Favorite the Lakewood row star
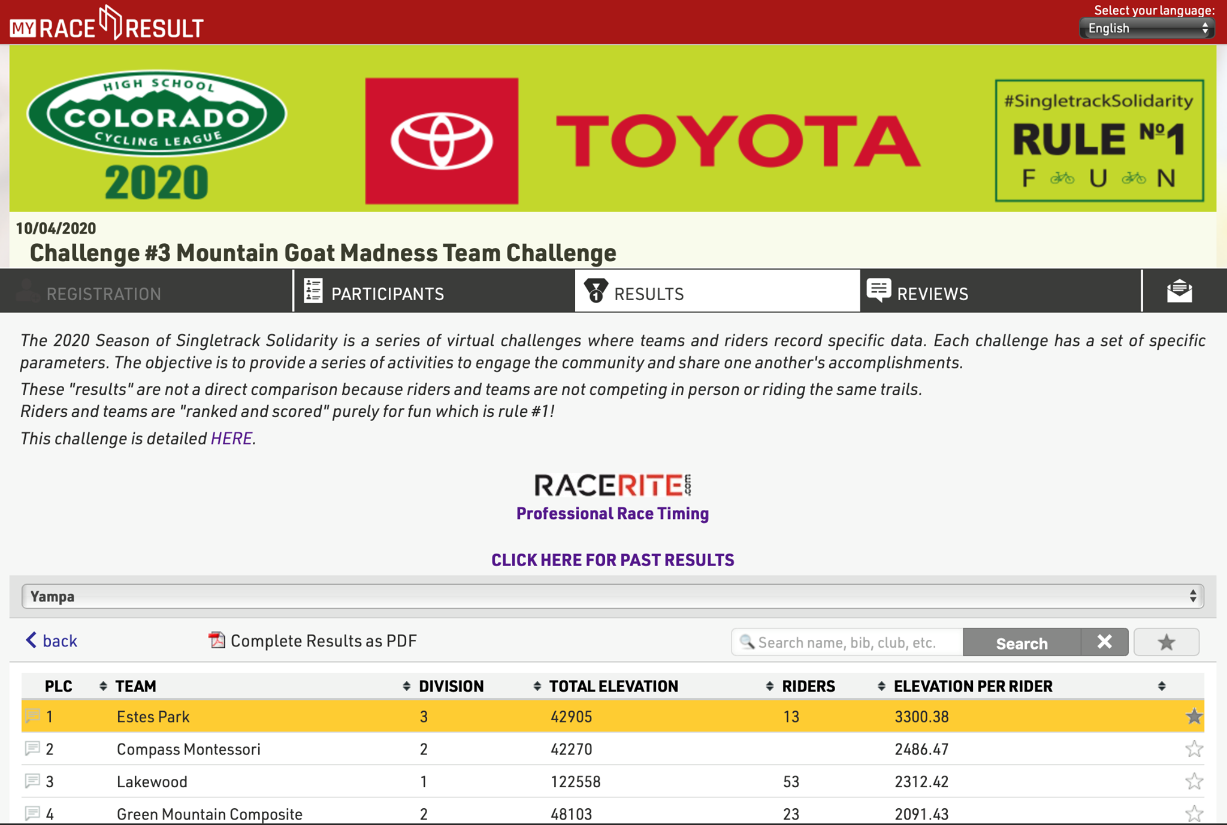This screenshot has height=825, width=1227. tap(1194, 781)
